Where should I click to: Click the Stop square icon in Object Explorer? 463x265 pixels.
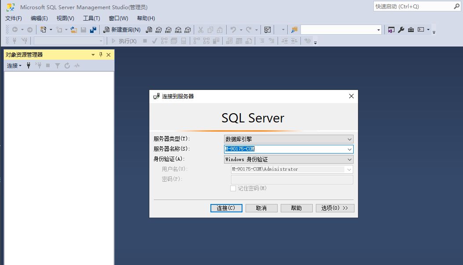48,65
